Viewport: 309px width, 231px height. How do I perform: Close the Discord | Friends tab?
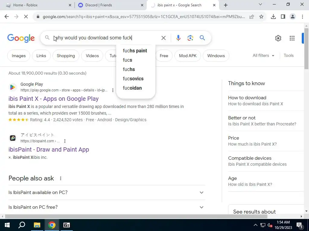pos(142,5)
